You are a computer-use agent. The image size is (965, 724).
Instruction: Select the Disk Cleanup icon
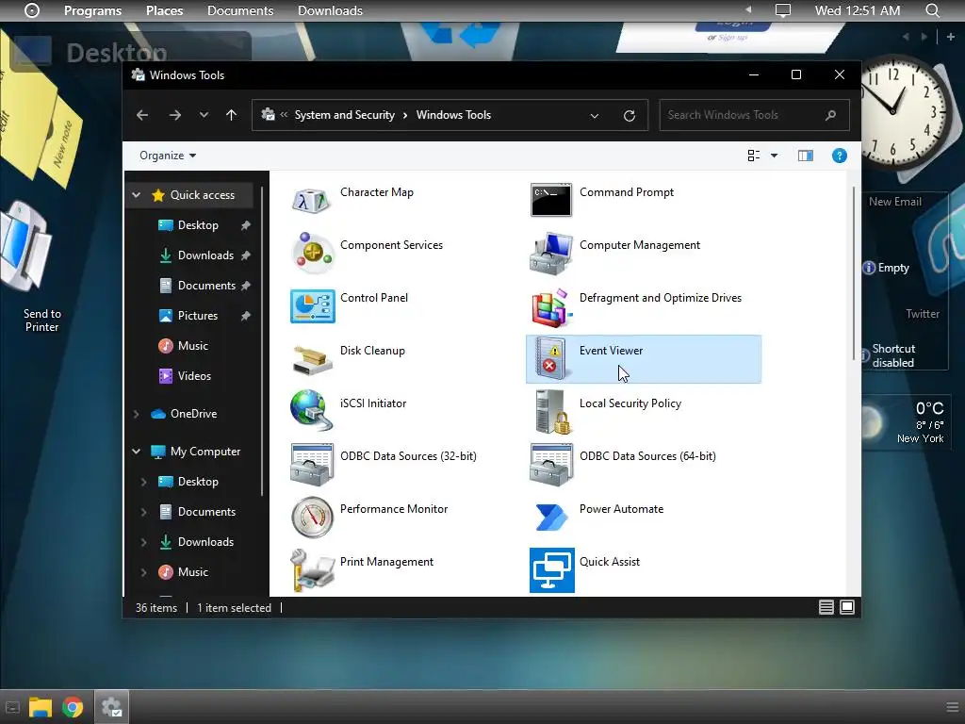(313, 359)
